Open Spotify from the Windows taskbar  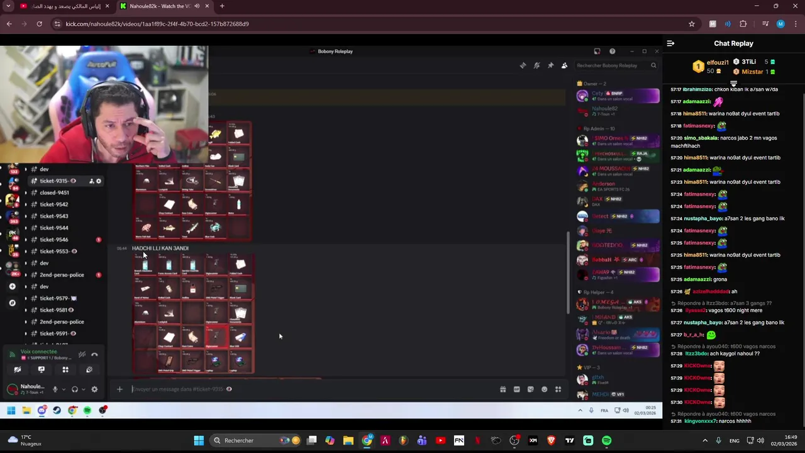click(607, 440)
